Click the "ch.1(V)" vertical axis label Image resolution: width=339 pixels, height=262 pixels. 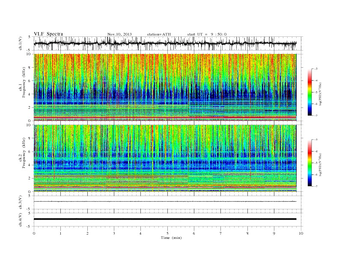coord(21,43)
